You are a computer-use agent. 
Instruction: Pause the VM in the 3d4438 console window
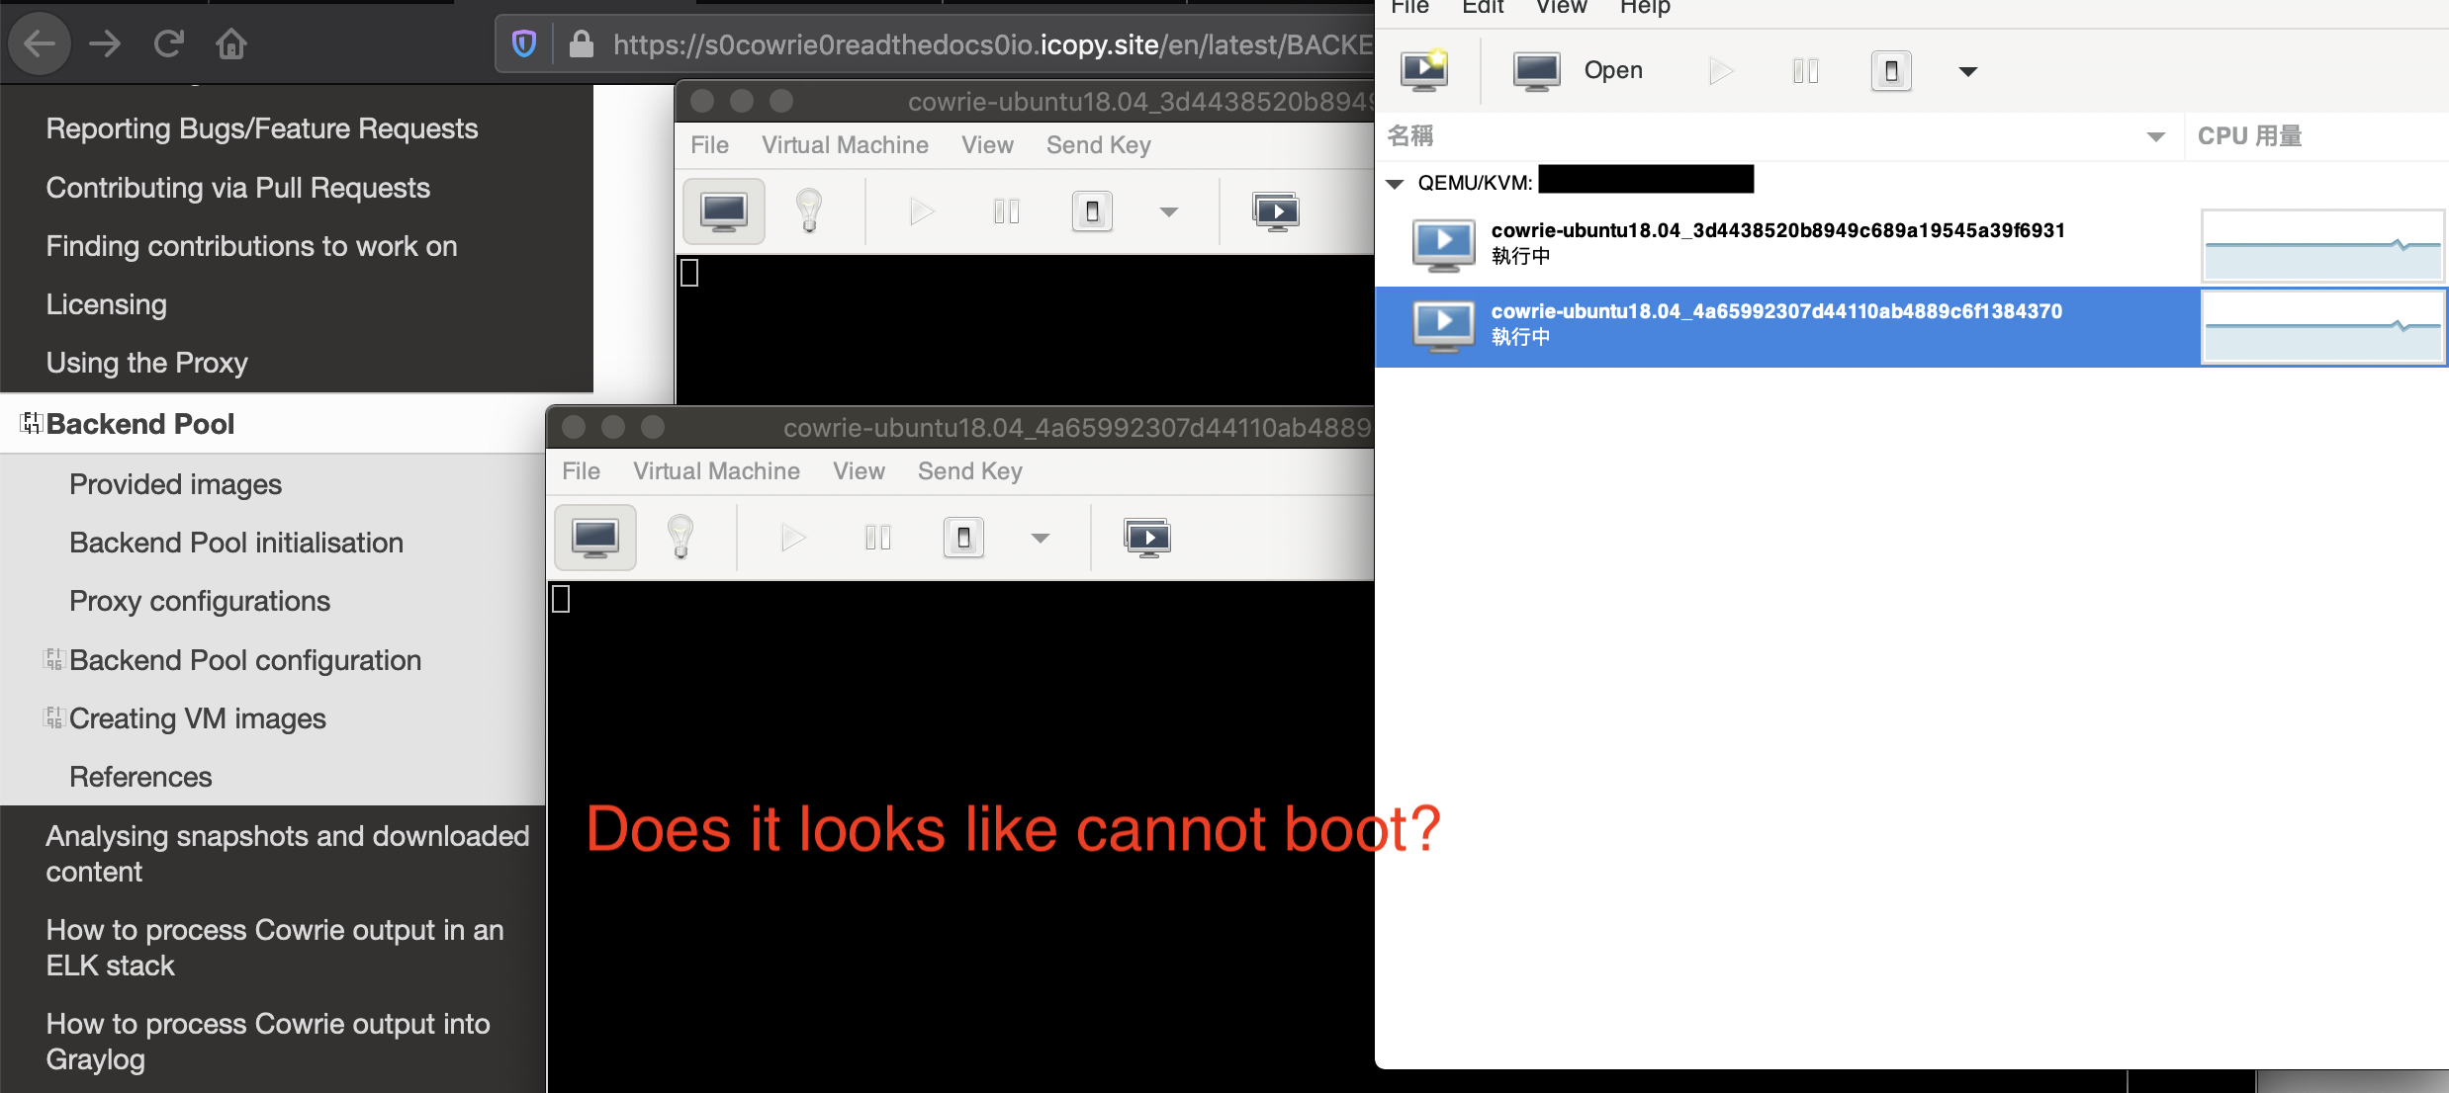tap(1005, 210)
